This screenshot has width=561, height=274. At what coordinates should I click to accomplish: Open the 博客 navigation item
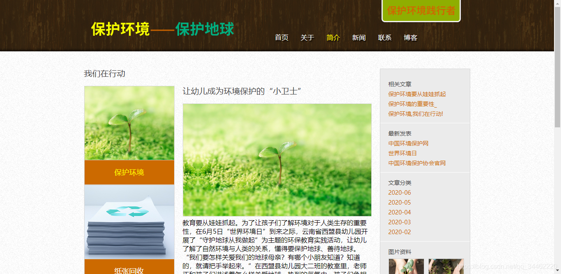coord(411,38)
